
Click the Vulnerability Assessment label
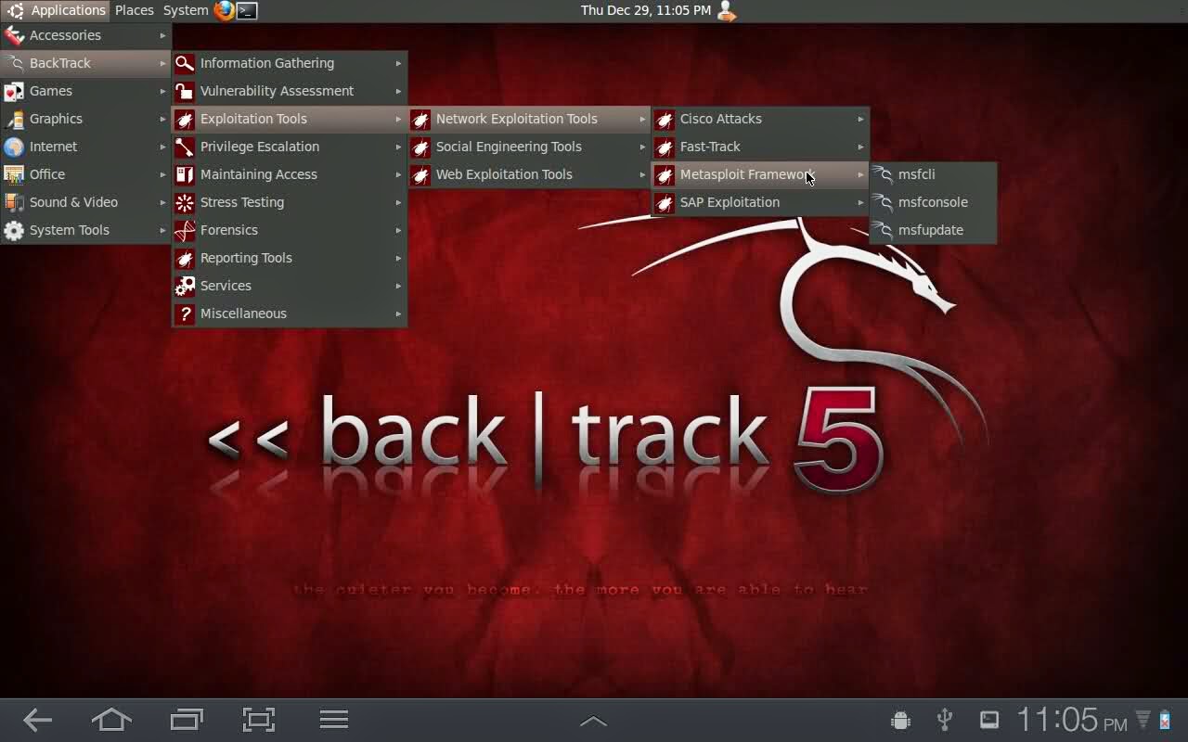coord(277,91)
